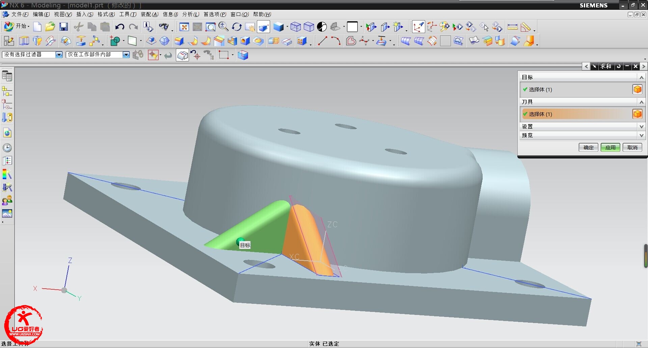The image size is (648, 348).
Task: Click the full screen icon in the status bar
Action: pyautogui.click(x=639, y=344)
